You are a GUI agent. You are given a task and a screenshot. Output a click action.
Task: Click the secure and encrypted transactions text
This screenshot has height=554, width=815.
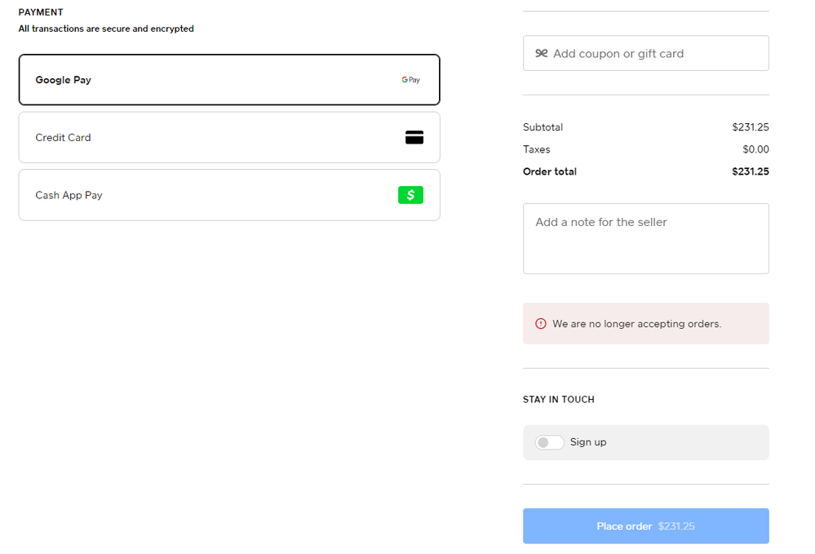pyautogui.click(x=106, y=29)
